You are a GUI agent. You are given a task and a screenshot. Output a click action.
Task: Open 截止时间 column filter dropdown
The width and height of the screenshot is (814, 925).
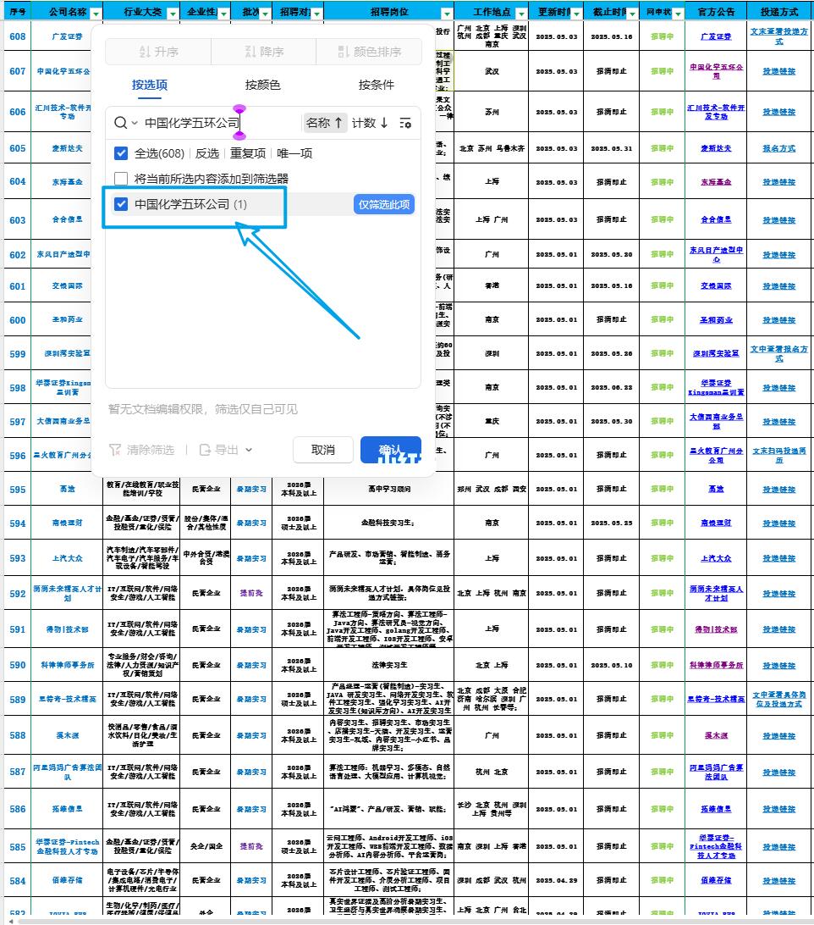click(x=632, y=13)
